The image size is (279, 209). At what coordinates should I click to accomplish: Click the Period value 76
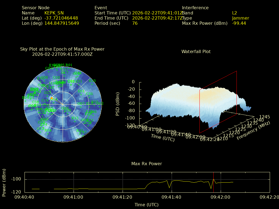pos(135,23)
